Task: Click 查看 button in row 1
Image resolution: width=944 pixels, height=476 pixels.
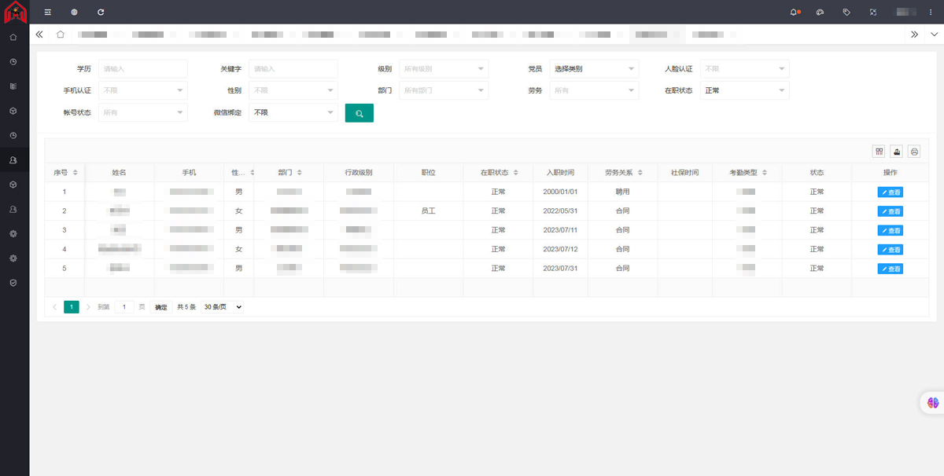Action: pyautogui.click(x=891, y=192)
